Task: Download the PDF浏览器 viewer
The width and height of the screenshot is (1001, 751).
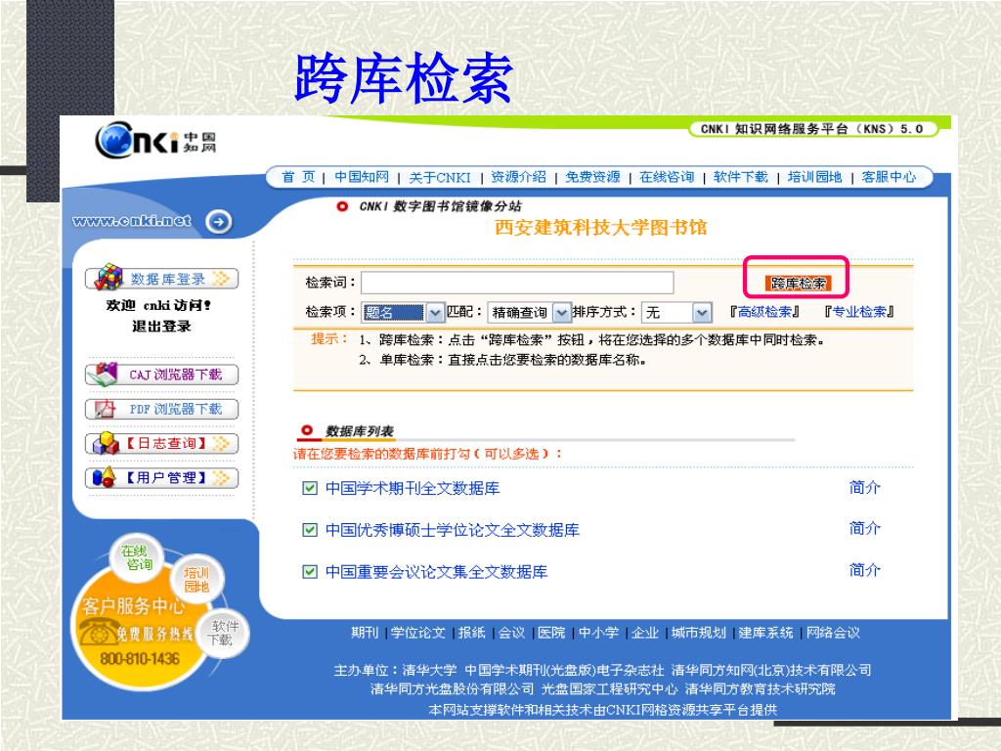Action: (161, 409)
